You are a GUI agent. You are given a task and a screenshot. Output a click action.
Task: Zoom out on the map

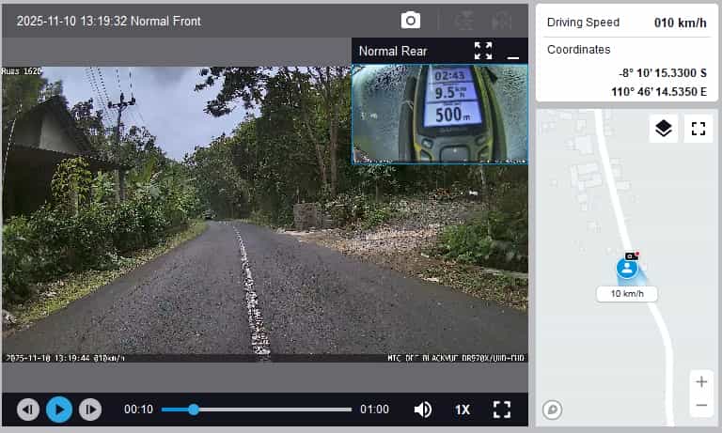(x=700, y=406)
